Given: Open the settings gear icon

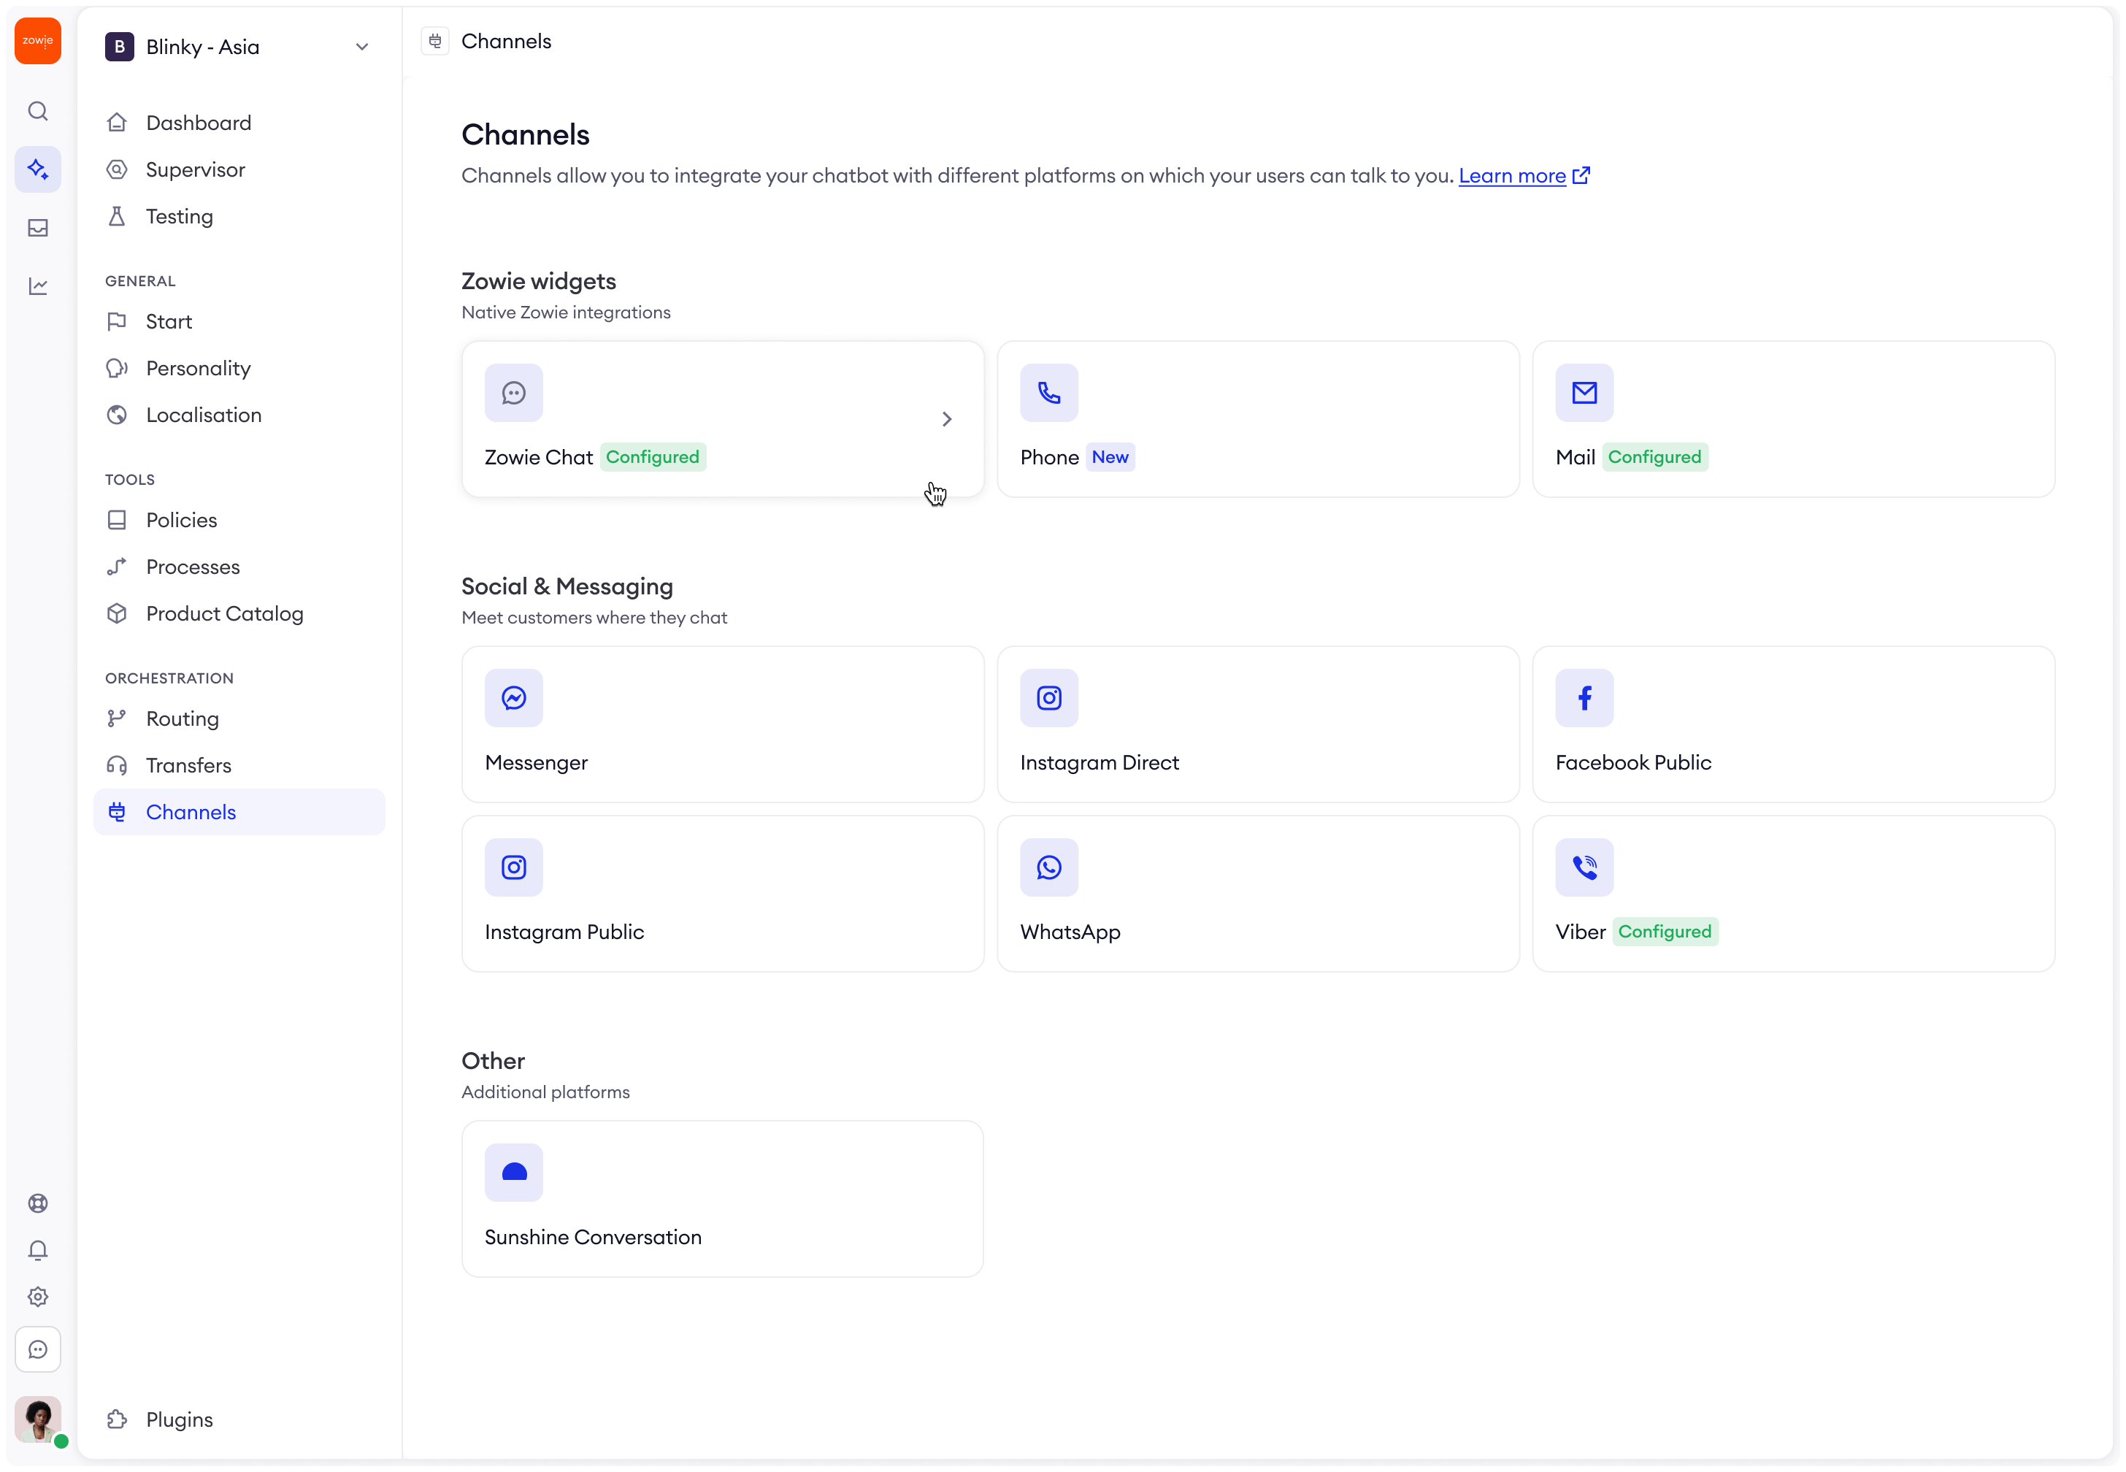Looking at the screenshot, I should [x=38, y=1297].
